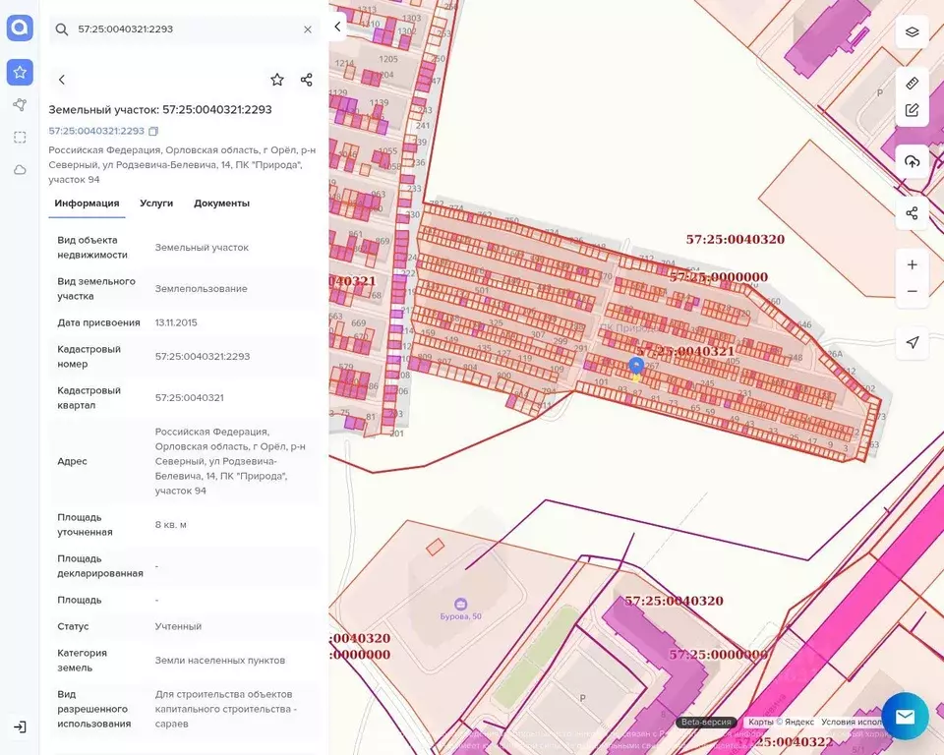The width and height of the screenshot is (944, 755).
Task: Open the edit drawing tool on map
Action: 912,110
